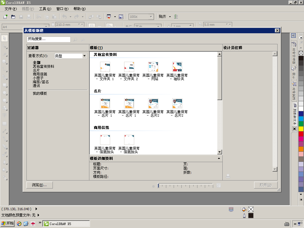Collapse docker with double-arrow icon
Viewport: 304px width, 228px height.
coord(294,36)
